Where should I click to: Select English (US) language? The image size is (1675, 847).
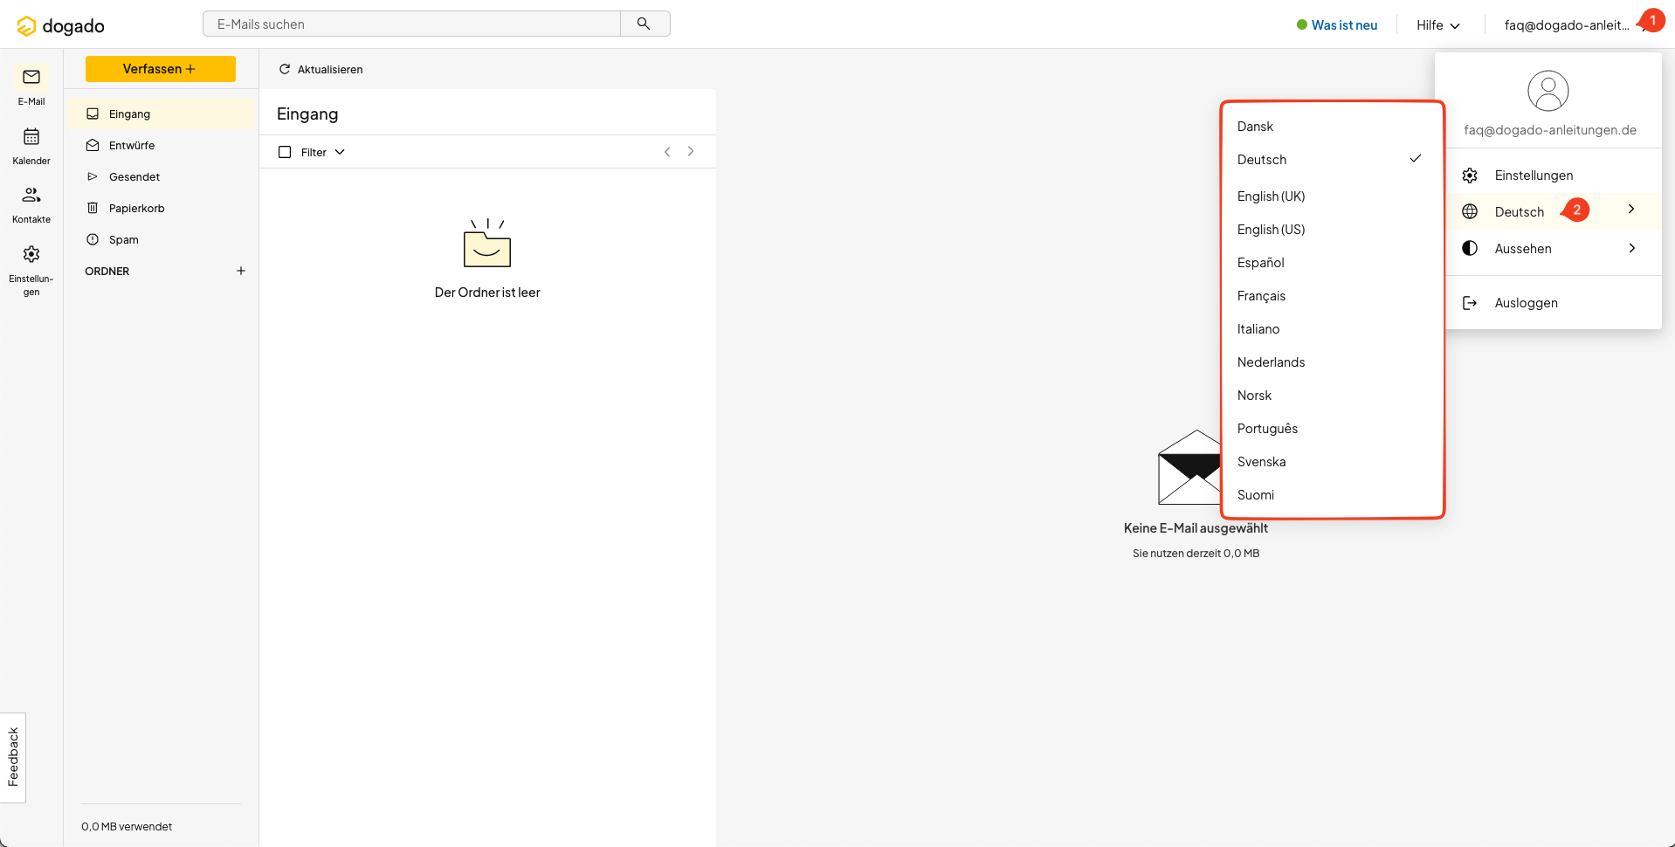1333,230
